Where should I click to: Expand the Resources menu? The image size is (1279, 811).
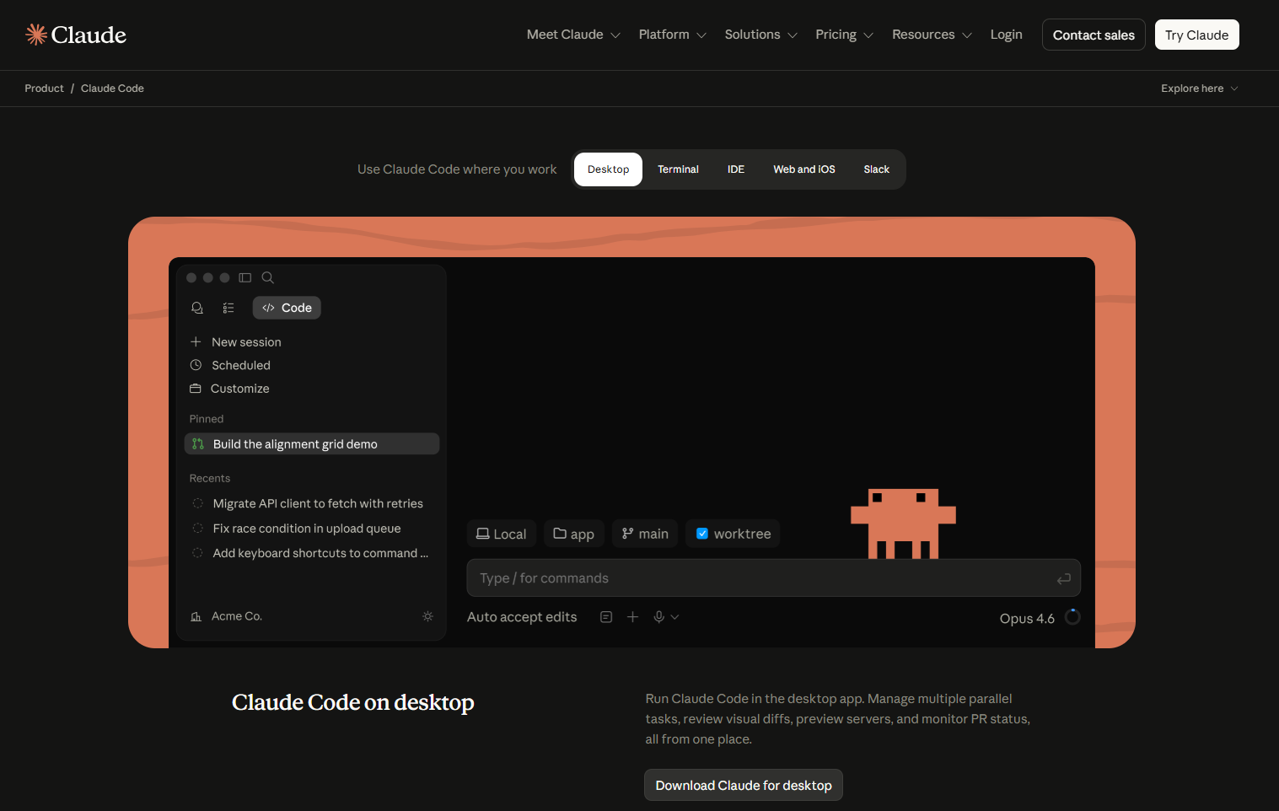[x=932, y=35]
